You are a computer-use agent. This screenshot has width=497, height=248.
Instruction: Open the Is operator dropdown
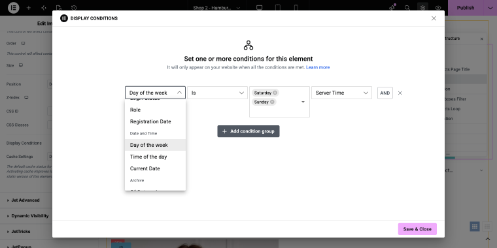[217, 93]
